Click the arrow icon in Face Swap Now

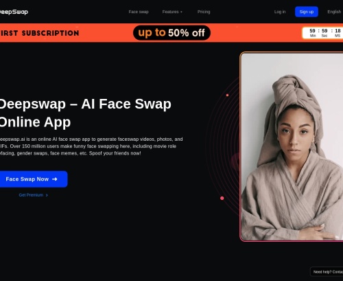click(x=55, y=179)
